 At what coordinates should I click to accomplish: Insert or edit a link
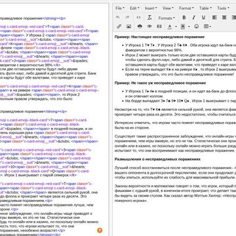119,26
